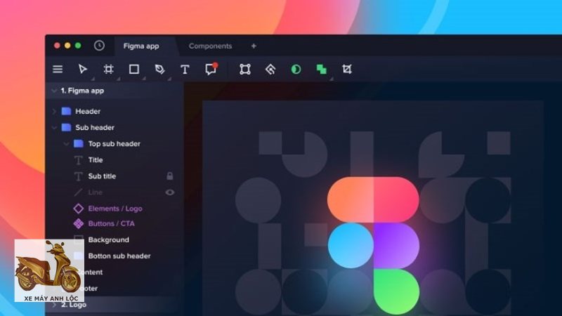Switch to the Figma app tab

(x=141, y=46)
